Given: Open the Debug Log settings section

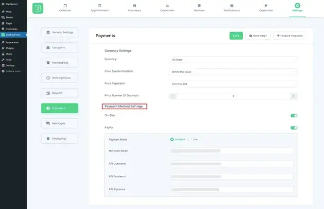Looking at the screenshot, I should point(60,139).
